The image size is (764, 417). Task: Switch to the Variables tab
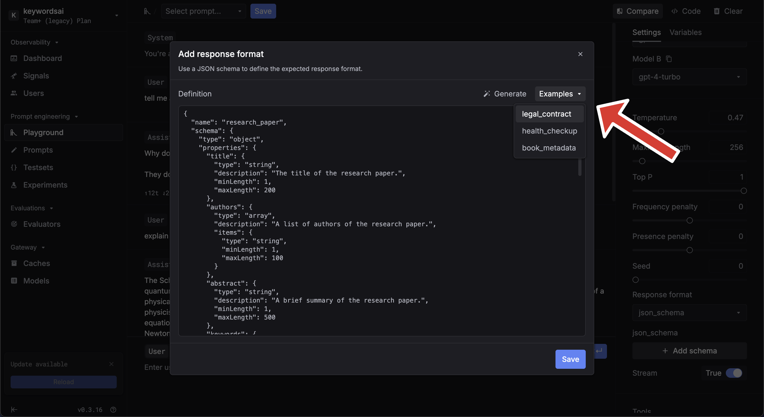click(685, 32)
